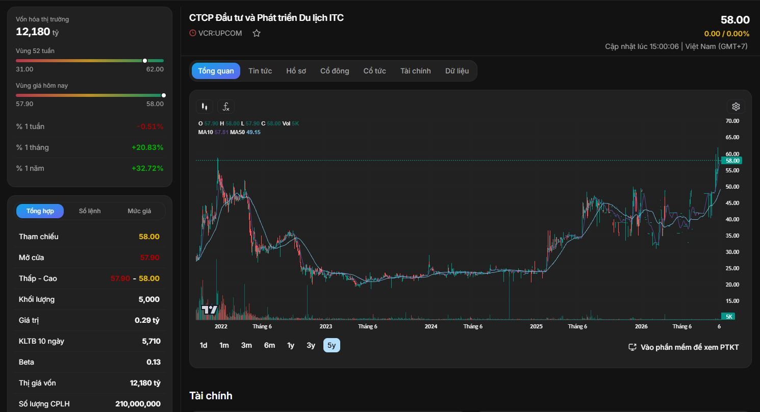760x412 pixels.
Task: Click the MA50 indicator legend
Action: tap(245, 132)
